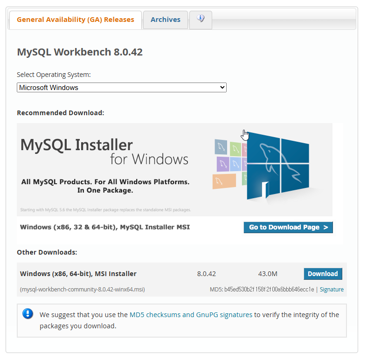The height and width of the screenshot is (360, 367).
Task: Click the Windows (x86, 64-bit), MSI Installer title
Action: 78,274
